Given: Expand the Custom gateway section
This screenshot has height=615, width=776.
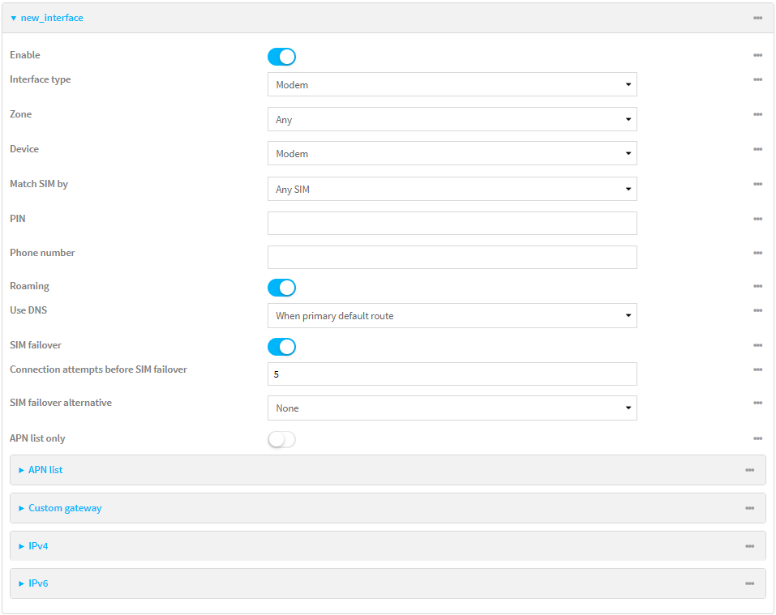Looking at the screenshot, I should tap(65, 508).
